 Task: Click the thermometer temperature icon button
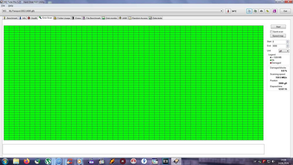click(228, 11)
